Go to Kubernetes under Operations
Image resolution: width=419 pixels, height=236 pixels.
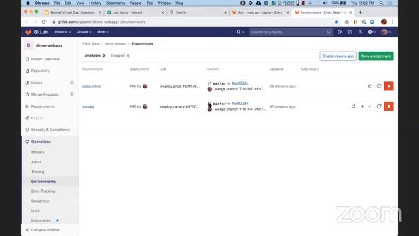click(x=41, y=220)
